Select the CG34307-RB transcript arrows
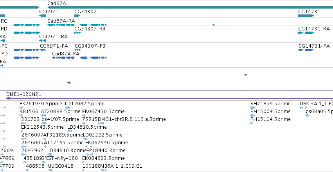 coord(77,33)
